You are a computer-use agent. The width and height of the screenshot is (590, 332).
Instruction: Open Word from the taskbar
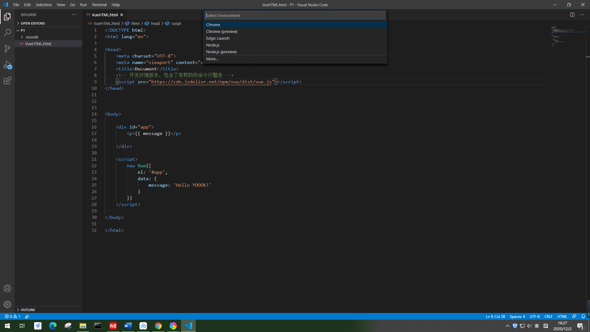128,326
